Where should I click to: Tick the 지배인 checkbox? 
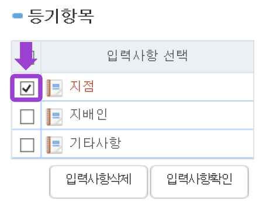tap(27, 117)
